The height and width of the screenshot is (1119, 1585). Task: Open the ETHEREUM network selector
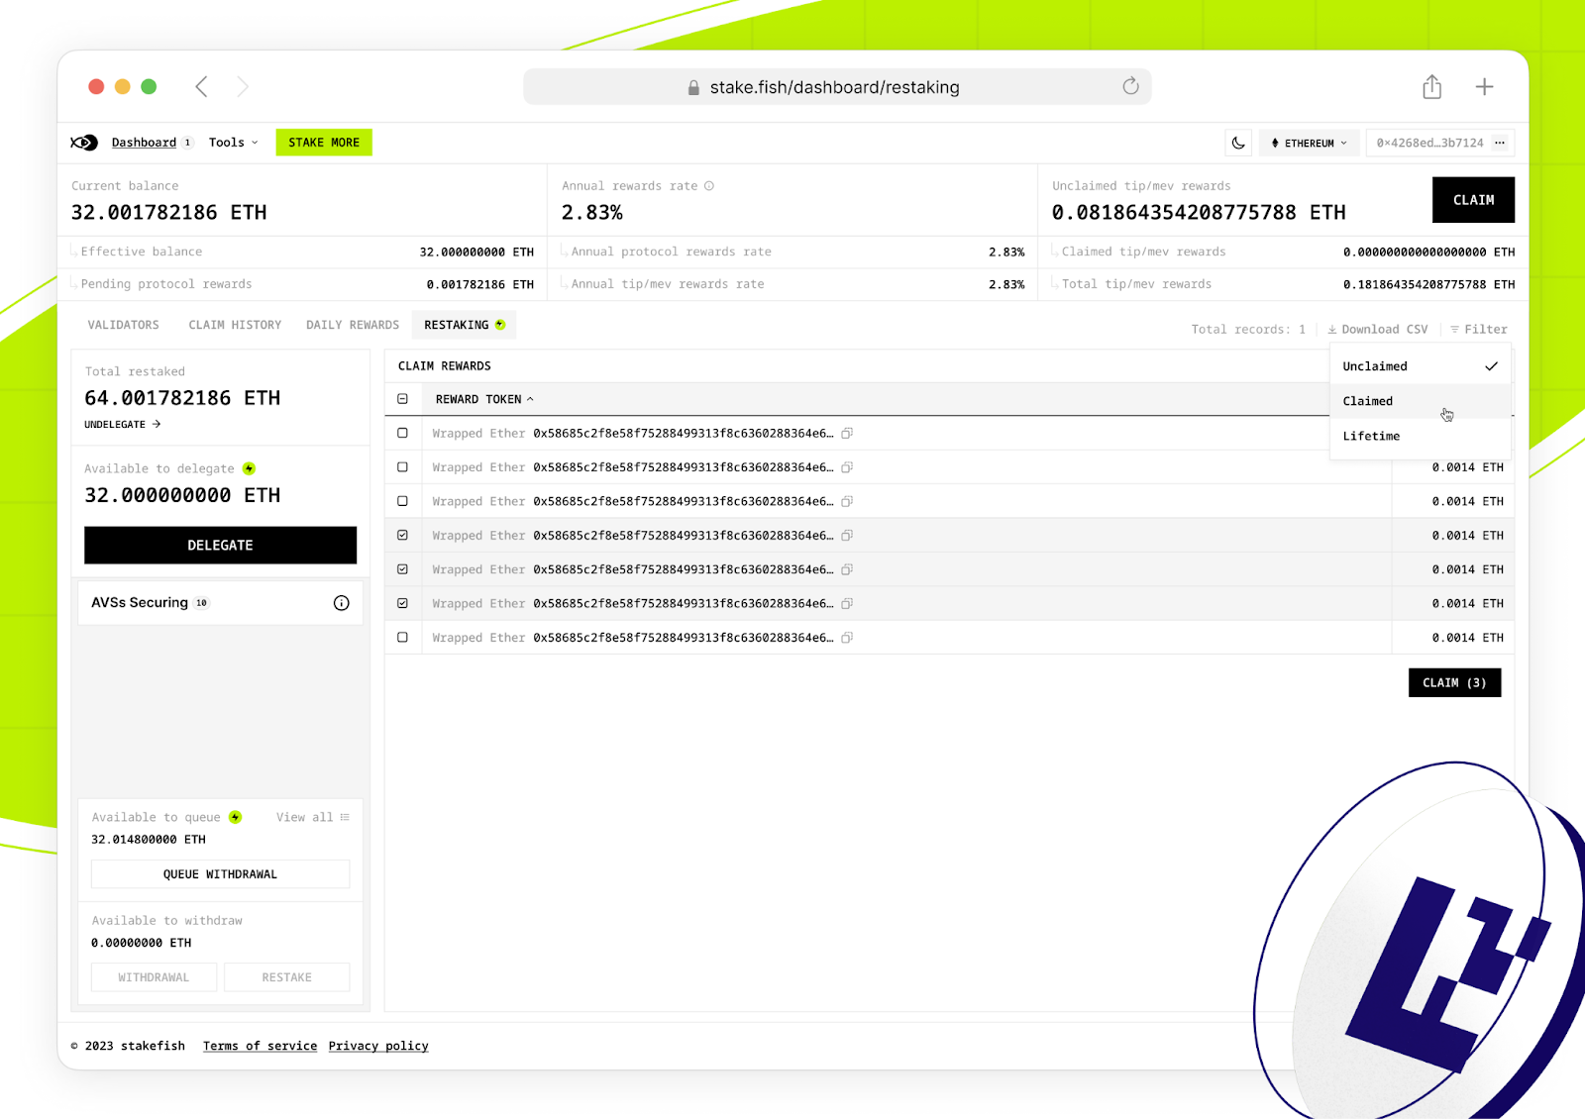pos(1309,143)
